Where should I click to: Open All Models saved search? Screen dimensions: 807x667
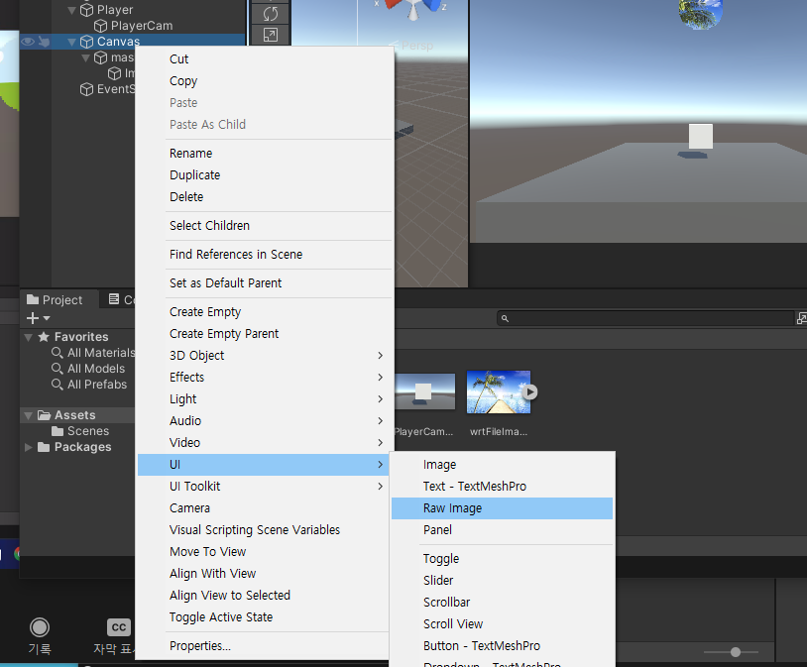(x=88, y=369)
